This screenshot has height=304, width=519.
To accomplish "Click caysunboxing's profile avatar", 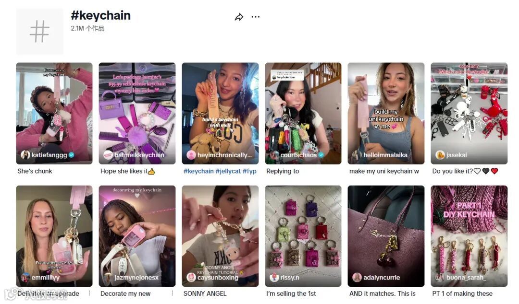I will 191,277.
